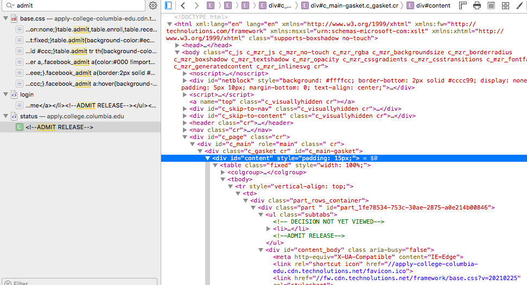This screenshot has height=285, width=527.
Task: Click the second E element breadcrumb icon
Action: click(x=228, y=5)
